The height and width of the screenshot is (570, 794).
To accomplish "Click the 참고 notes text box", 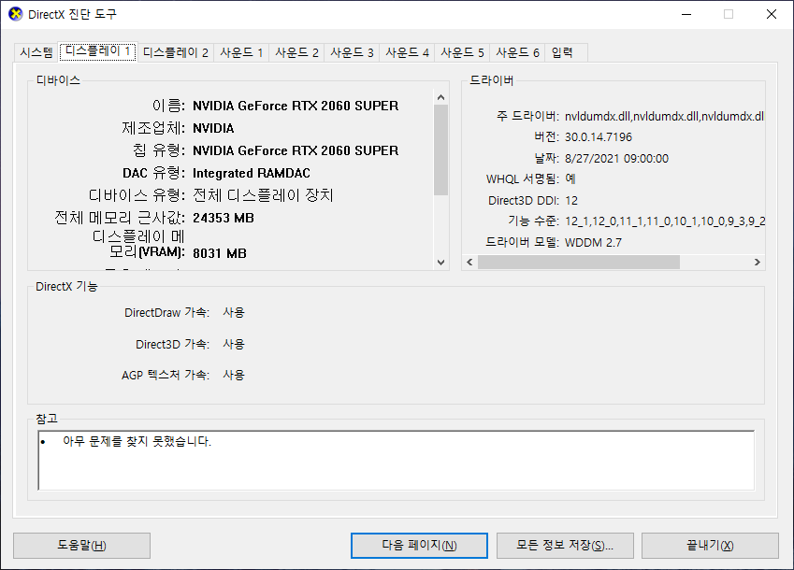I will [x=396, y=461].
